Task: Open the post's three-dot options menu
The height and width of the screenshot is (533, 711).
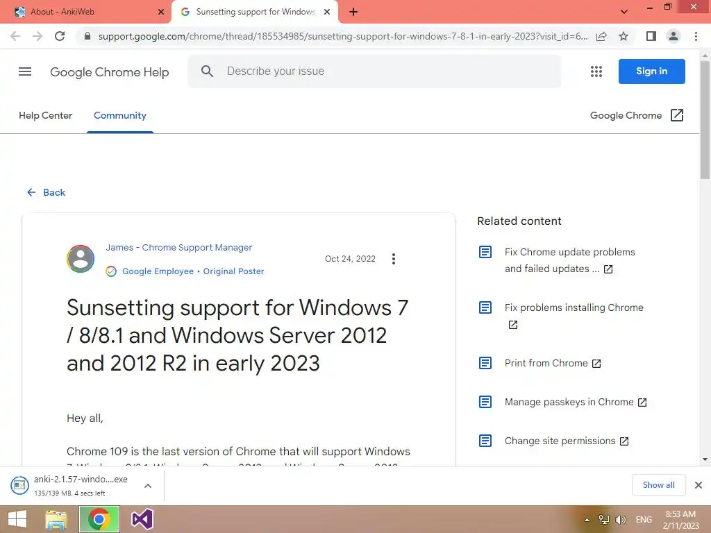Action: [394, 259]
